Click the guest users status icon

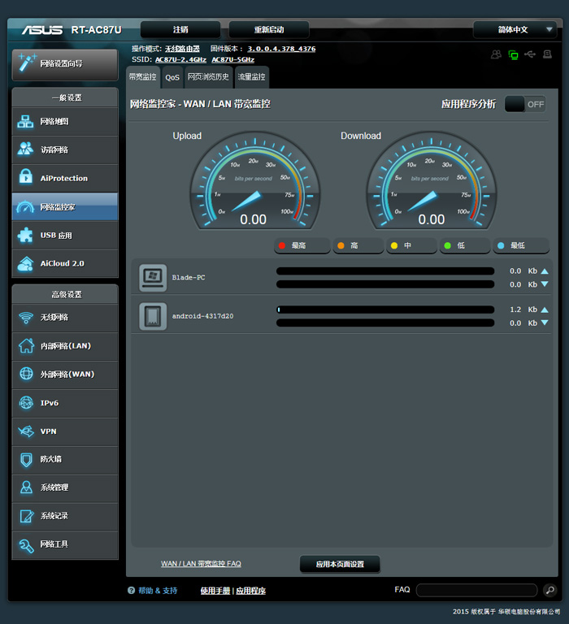(496, 54)
